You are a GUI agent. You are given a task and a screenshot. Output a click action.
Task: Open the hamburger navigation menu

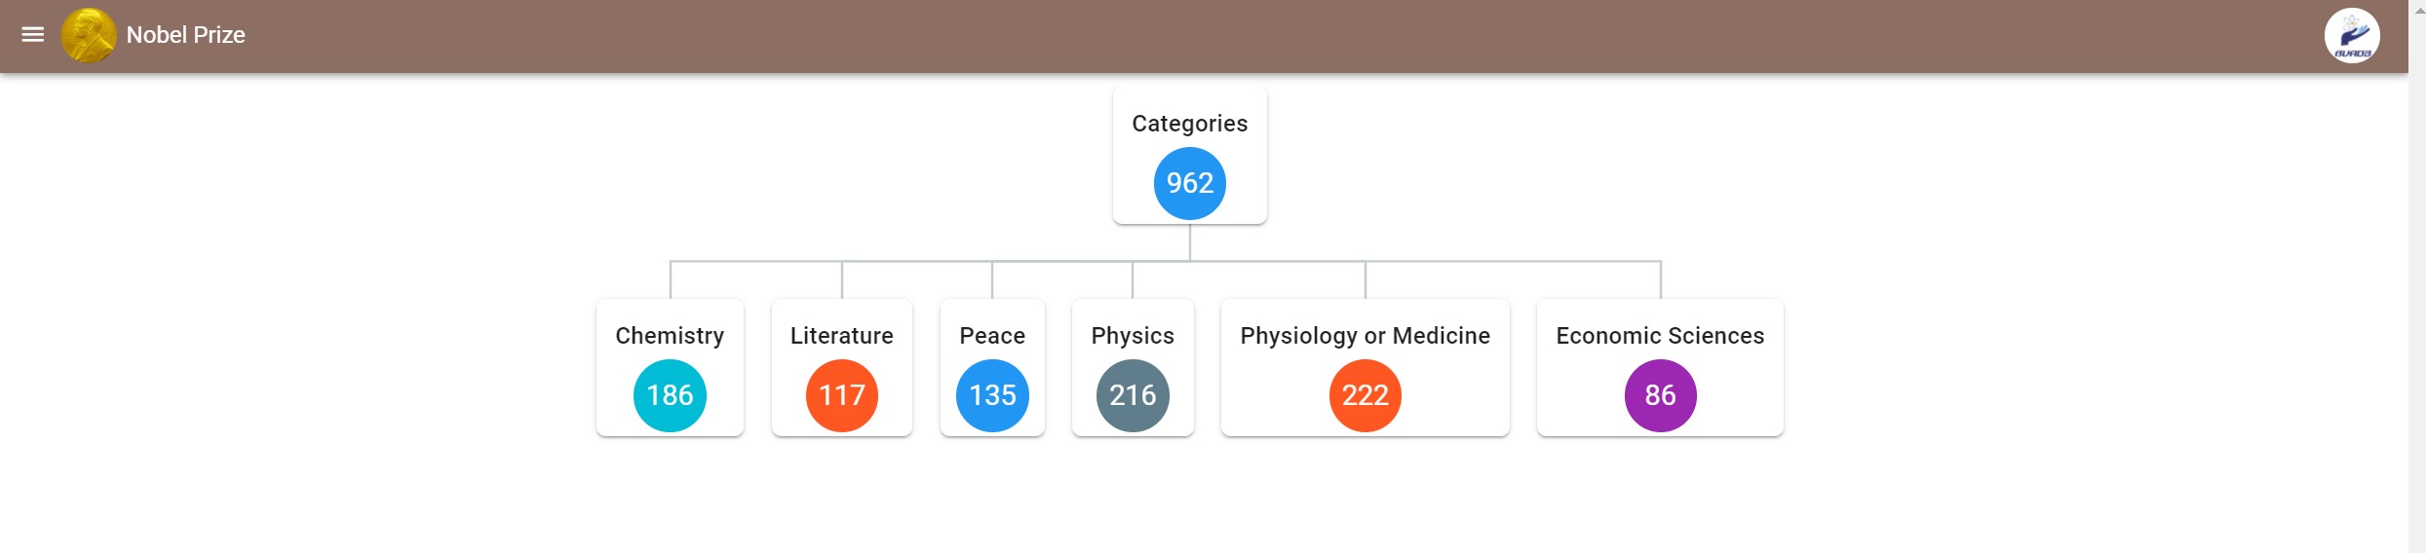(33, 35)
